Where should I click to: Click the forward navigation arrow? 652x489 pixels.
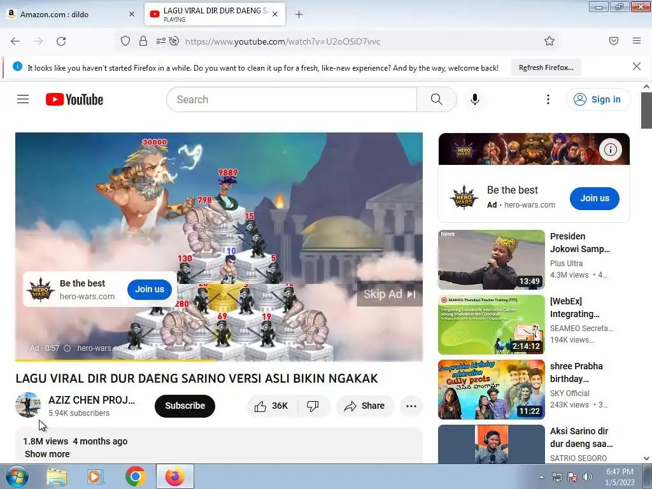38,41
